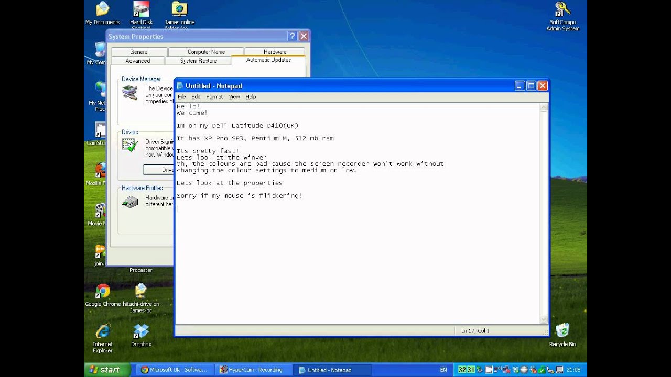Switch to Automatic Updates tab
Screen dimensions: 671x377
click(268, 60)
